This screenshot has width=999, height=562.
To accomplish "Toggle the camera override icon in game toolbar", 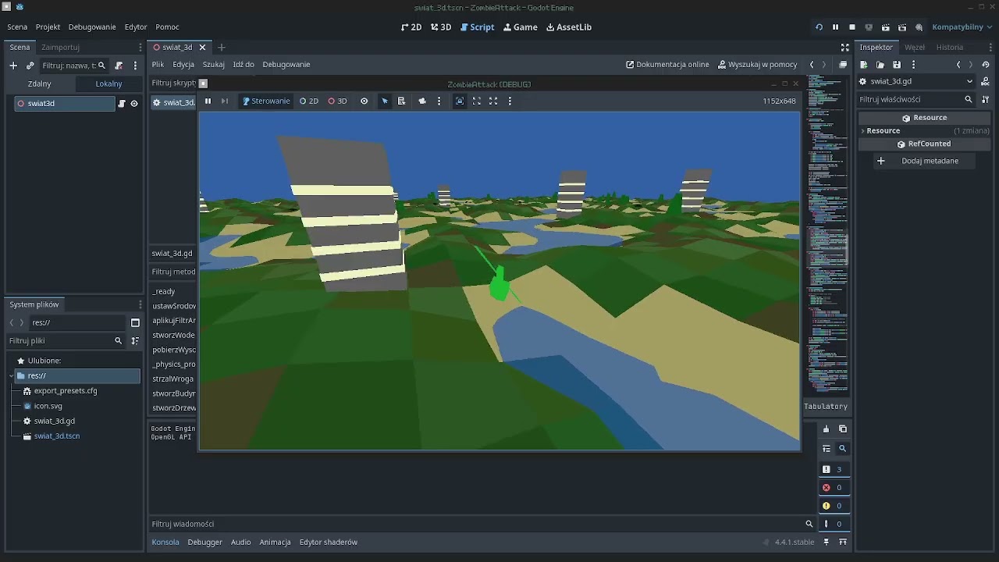I will coord(422,101).
